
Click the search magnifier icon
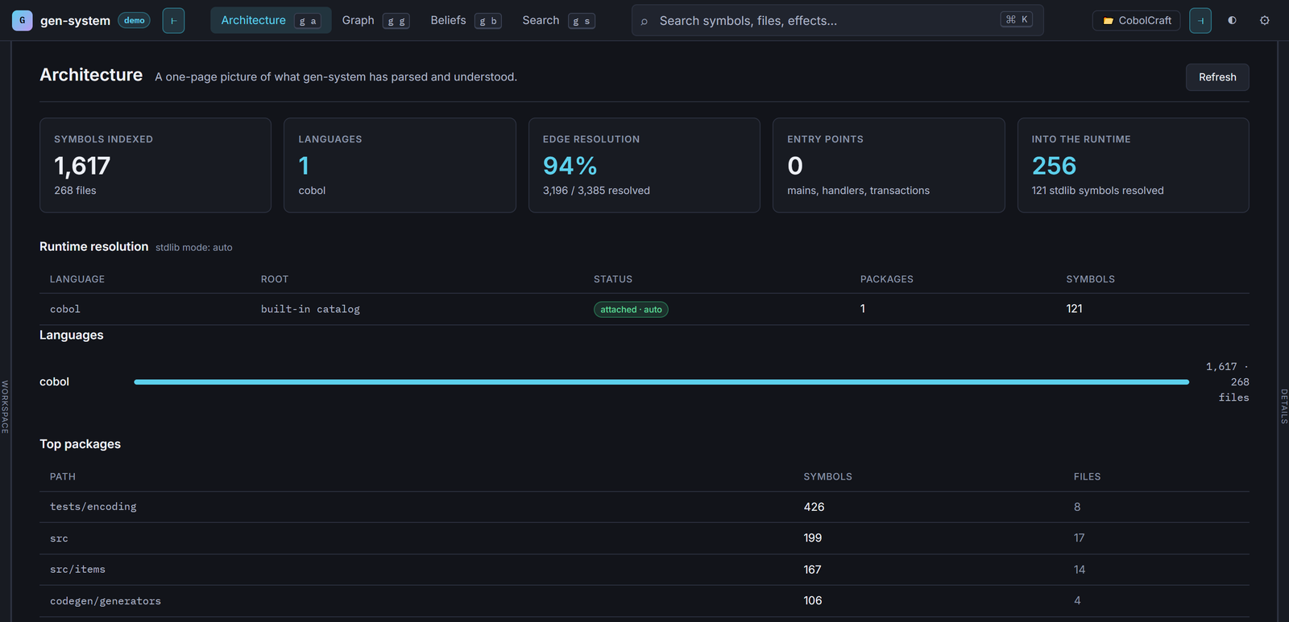[644, 21]
